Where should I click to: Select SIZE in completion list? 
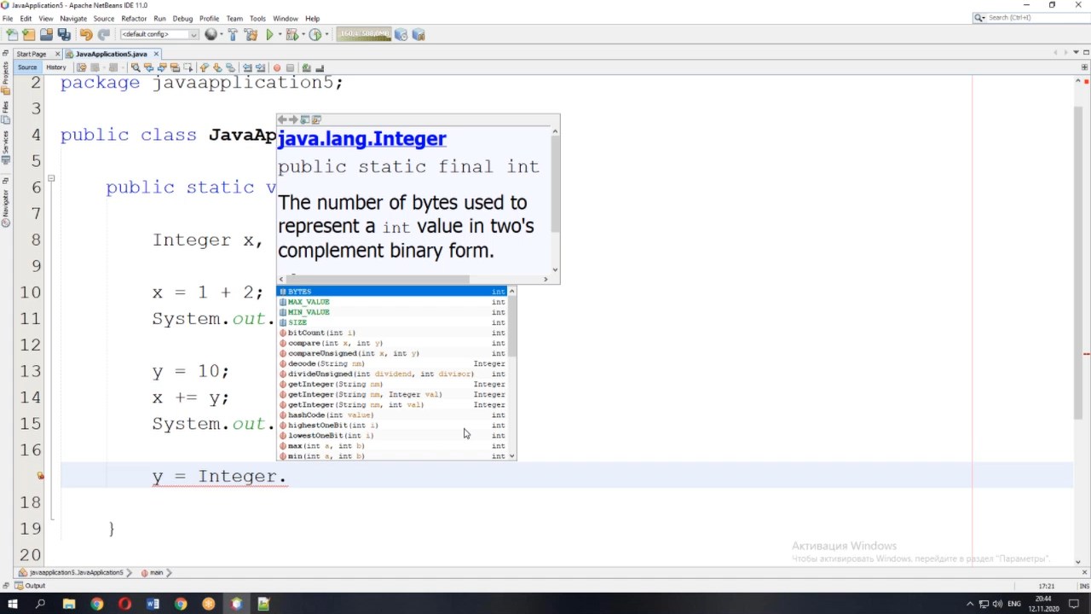[x=393, y=322]
